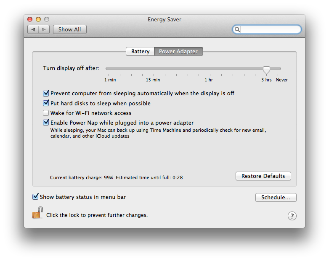Switch to the Battery tab

140,51
